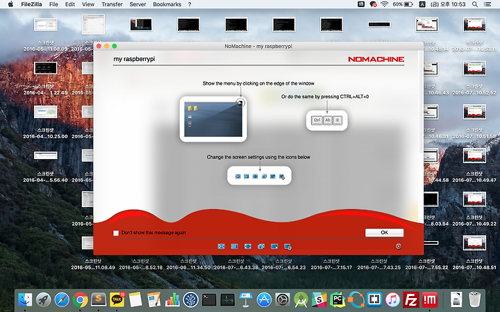This screenshot has width=500, height=312.
Task: Open iTunes from the Dock
Action: point(393,300)
